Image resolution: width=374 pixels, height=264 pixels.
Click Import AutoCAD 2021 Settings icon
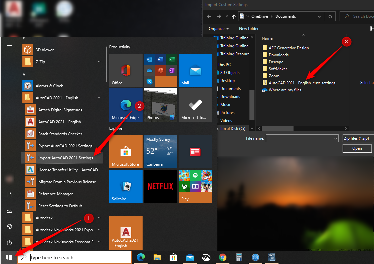[x=30, y=158]
